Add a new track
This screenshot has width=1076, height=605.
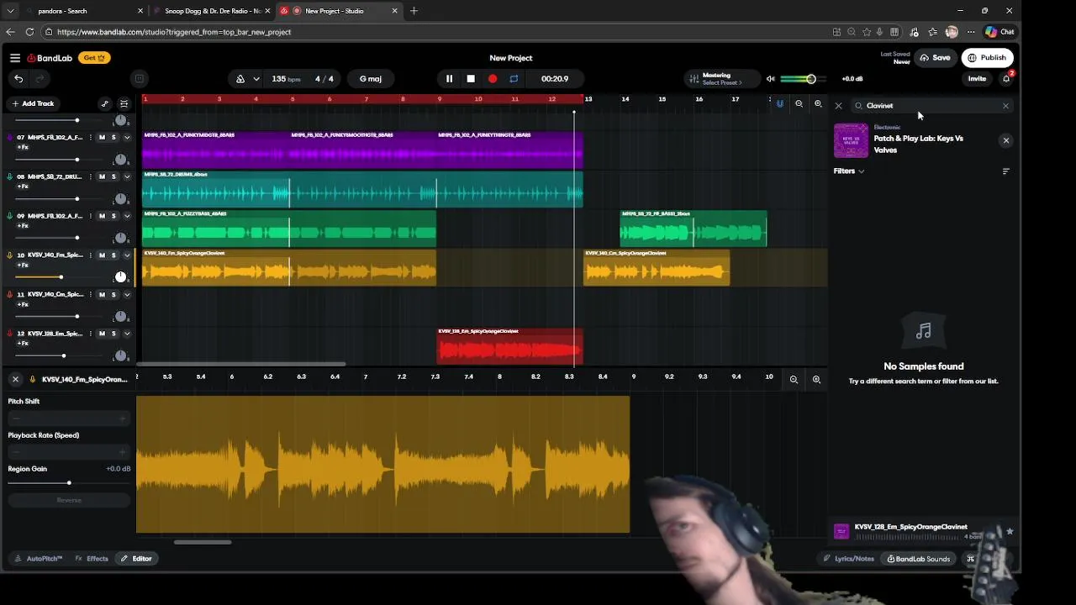(x=33, y=103)
